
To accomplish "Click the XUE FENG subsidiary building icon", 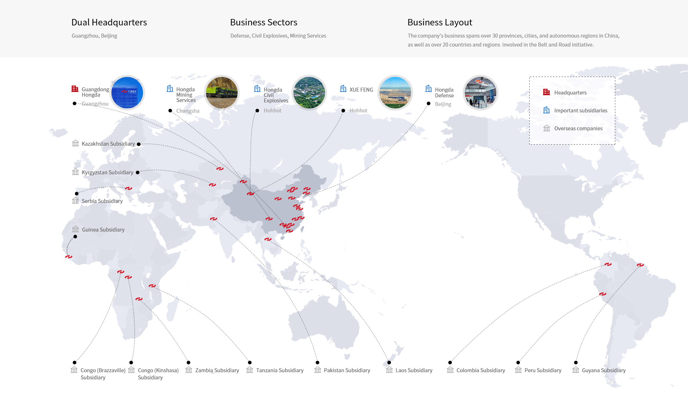I will (343, 88).
